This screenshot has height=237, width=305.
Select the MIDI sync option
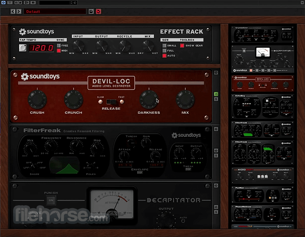(58, 51)
